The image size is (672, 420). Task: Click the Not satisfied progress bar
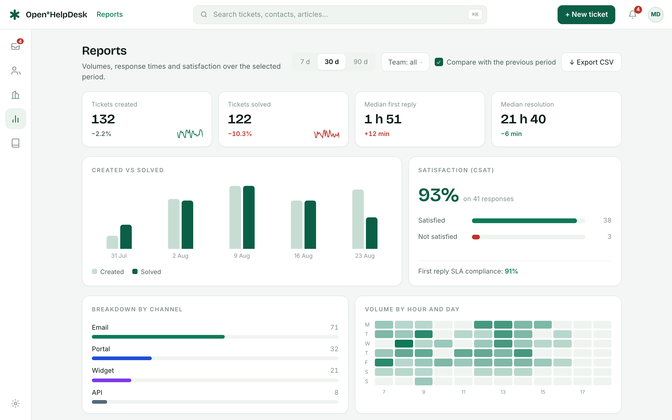(x=528, y=237)
